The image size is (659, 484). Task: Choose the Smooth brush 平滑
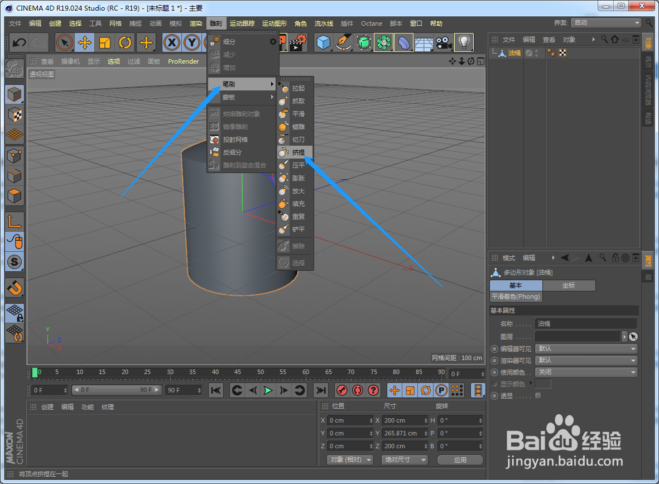(x=294, y=114)
